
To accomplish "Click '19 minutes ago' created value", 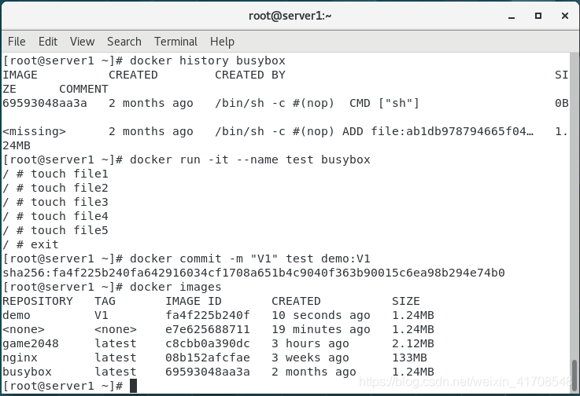I will (321, 329).
